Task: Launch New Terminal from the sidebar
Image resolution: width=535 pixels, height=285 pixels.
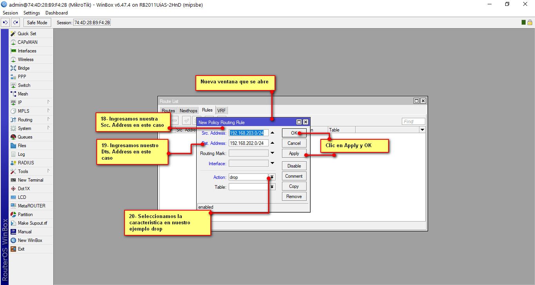Action: (x=31, y=180)
